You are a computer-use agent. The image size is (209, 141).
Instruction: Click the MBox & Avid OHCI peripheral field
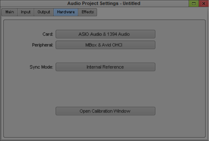tap(105, 45)
